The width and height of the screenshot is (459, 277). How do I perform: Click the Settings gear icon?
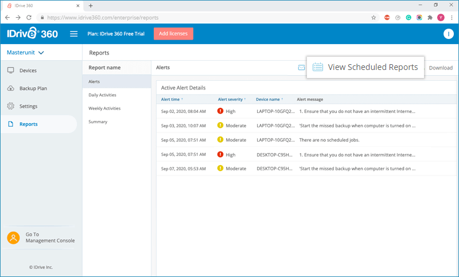coord(11,106)
